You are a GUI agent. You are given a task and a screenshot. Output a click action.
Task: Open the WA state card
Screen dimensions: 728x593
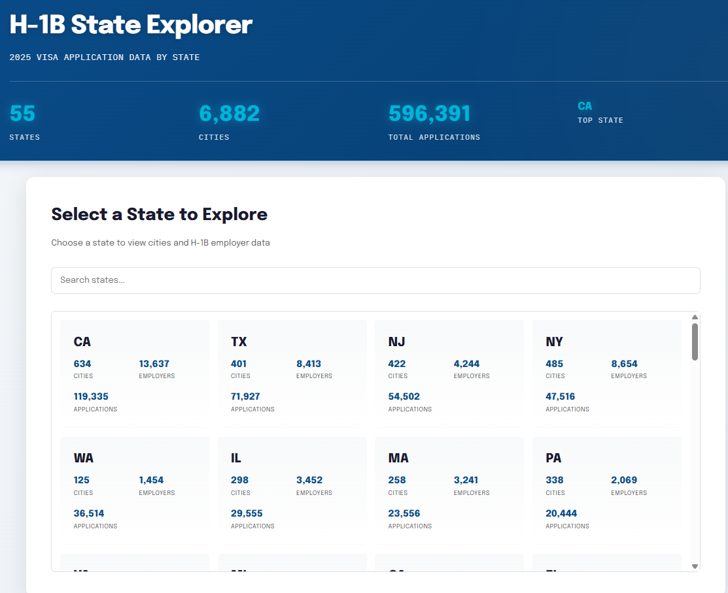(134, 490)
